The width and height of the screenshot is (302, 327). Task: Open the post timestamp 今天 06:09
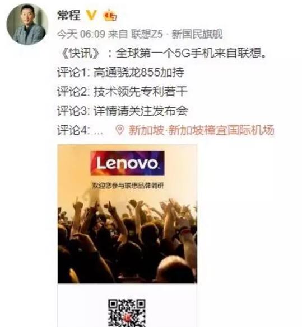click(x=81, y=34)
